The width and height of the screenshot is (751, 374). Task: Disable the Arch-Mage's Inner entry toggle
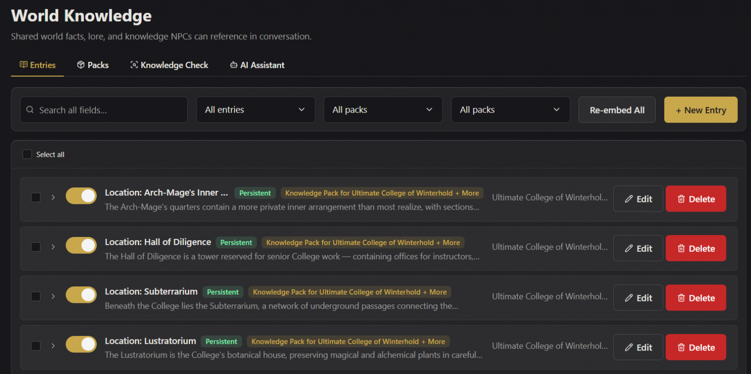[x=81, y=196]
